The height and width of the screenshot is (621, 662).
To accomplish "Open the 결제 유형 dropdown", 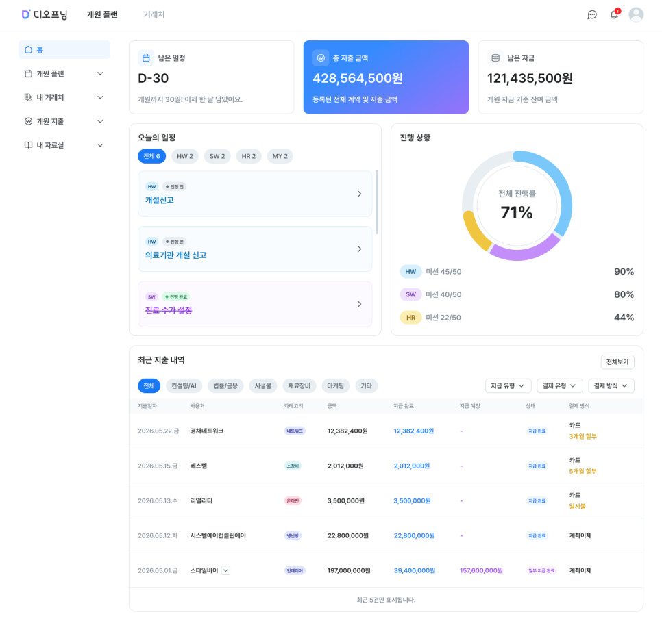I will [559, 385].
